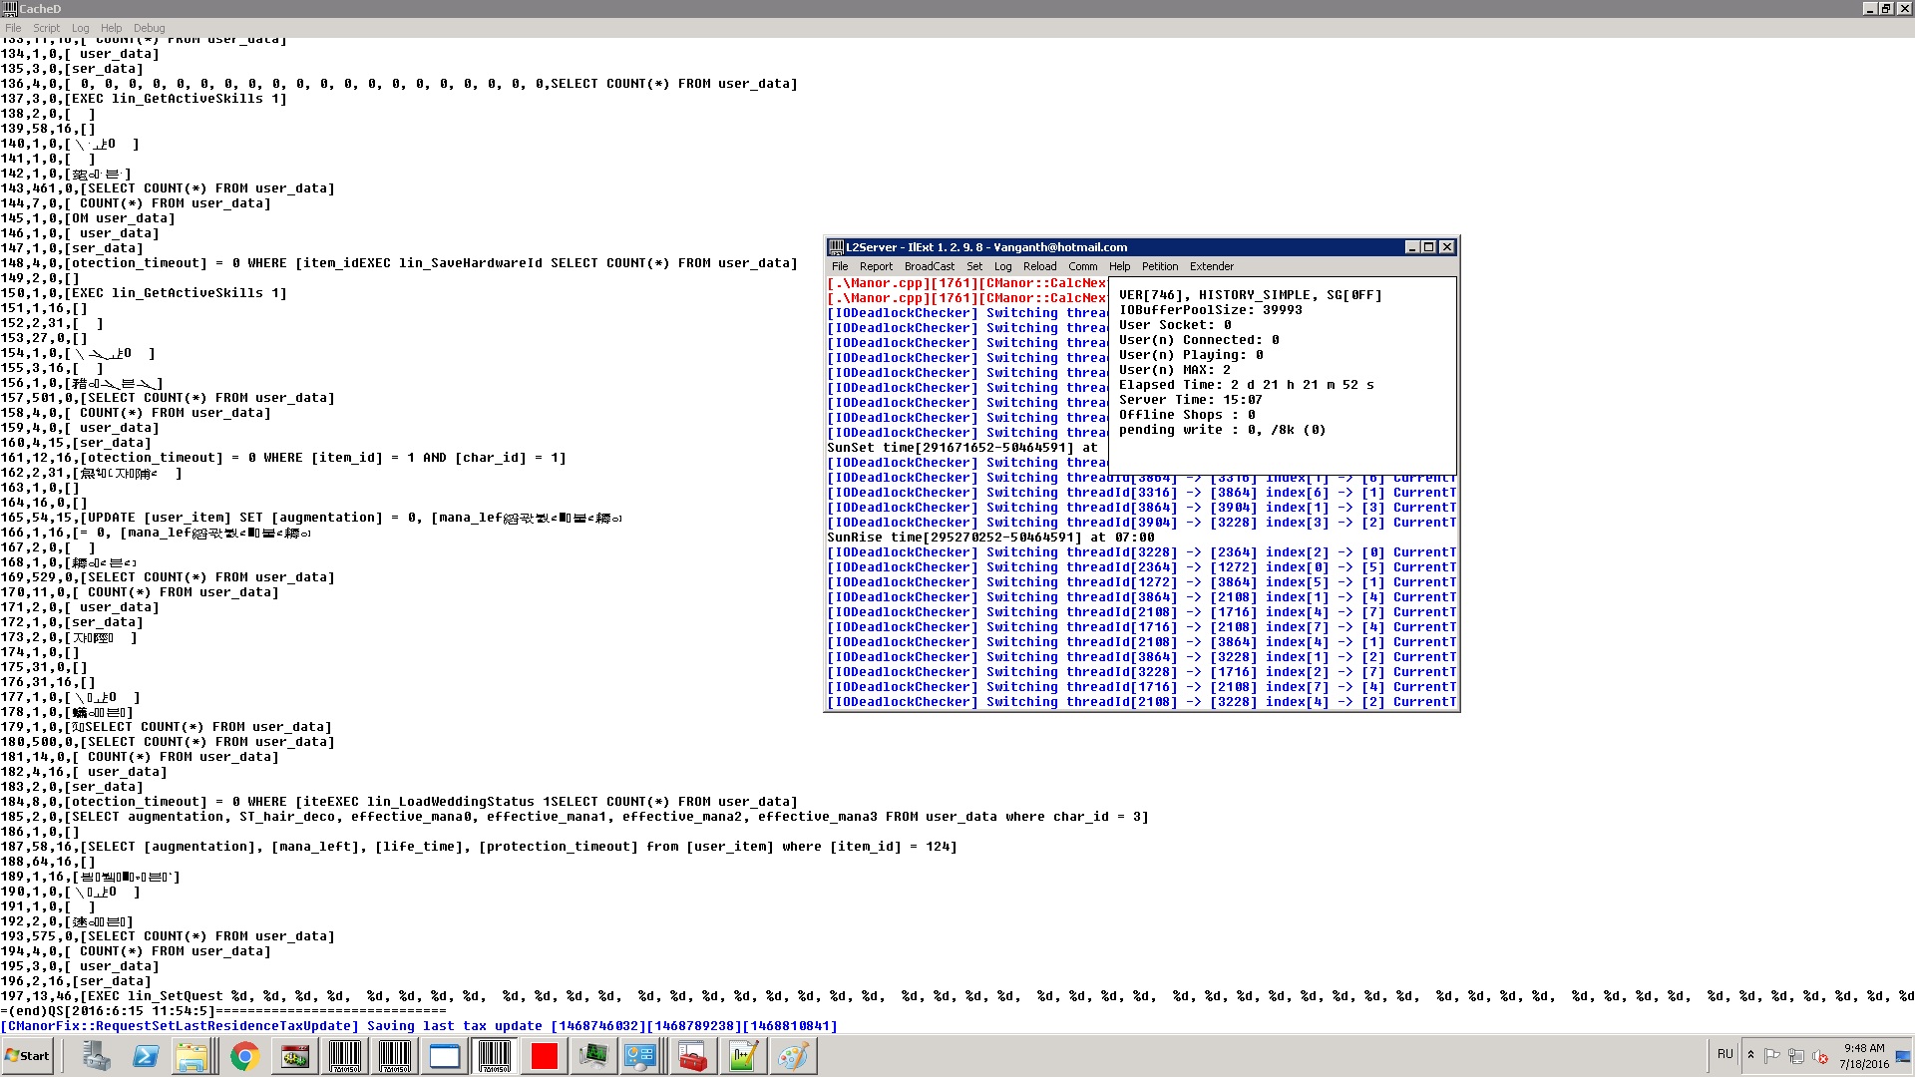Show hidden system tray icons
This screenshot has height=1077, width=1915.
pyautogui.click(x=1750, y=1055)
